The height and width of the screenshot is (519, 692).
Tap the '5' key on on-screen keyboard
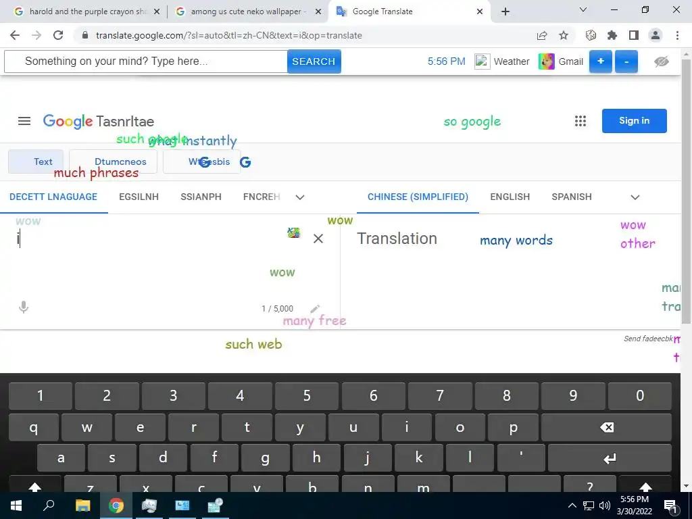point(307,396)
